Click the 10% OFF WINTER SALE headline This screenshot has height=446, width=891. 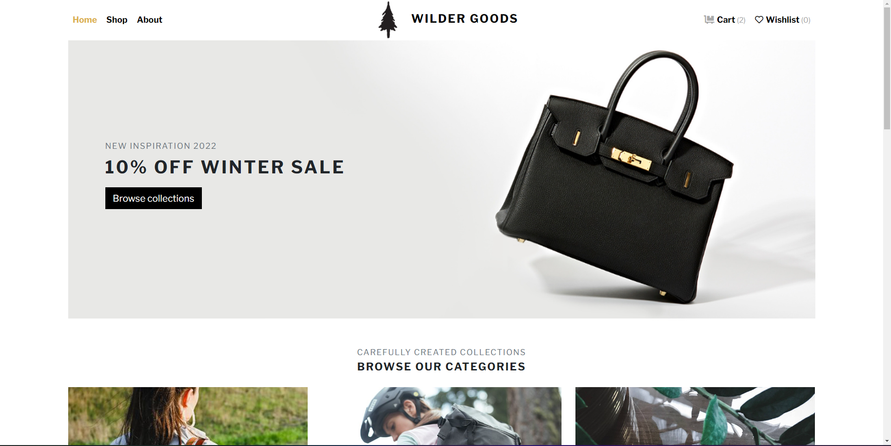pos(225,167)
